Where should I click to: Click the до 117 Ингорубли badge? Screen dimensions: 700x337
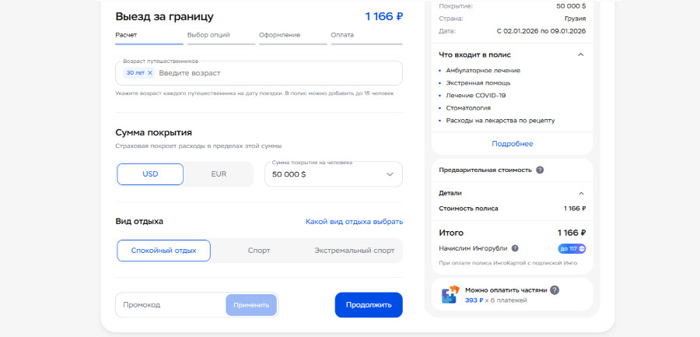point(572,249)
